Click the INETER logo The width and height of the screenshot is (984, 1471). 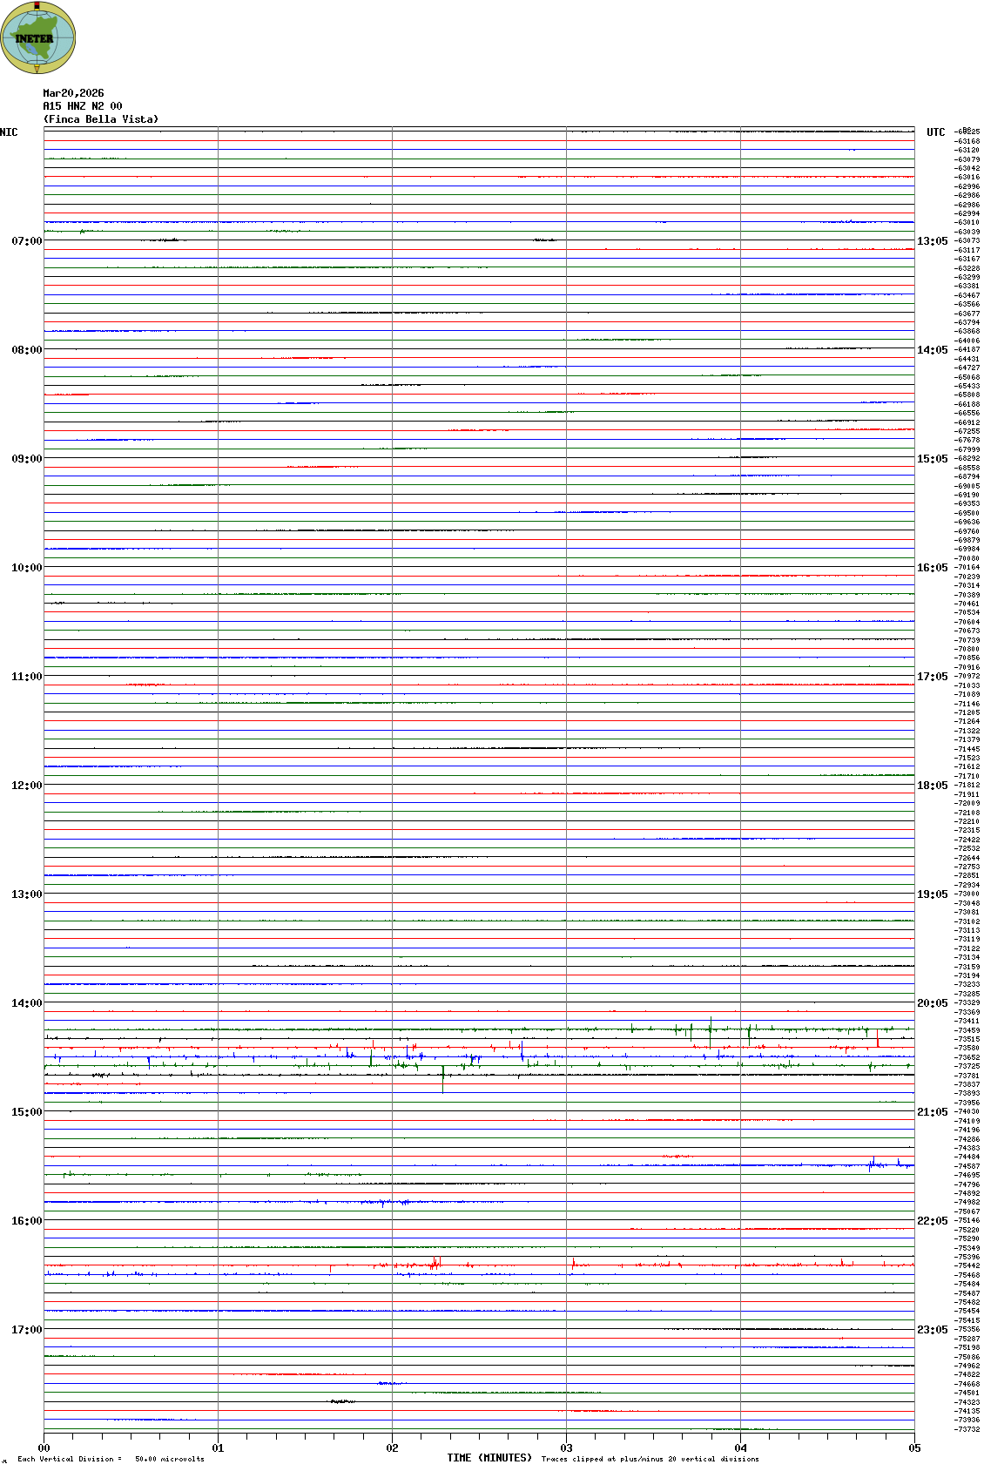click(x=38, y=37)
